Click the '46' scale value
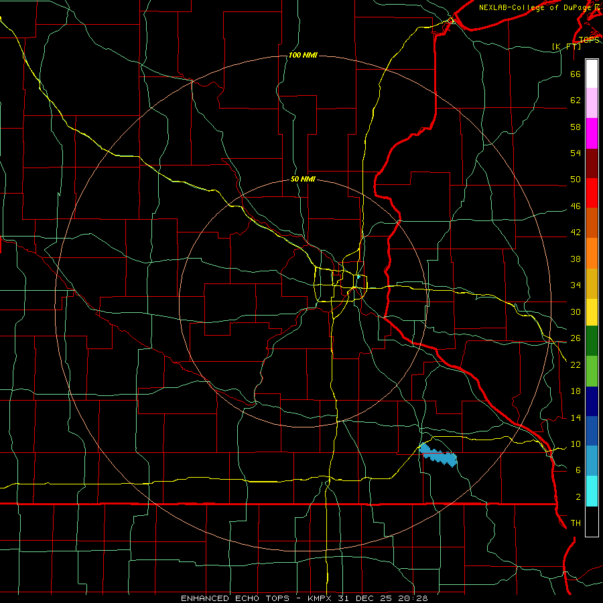This screenshot has width=603, height=603. click(x=576, y=206)
